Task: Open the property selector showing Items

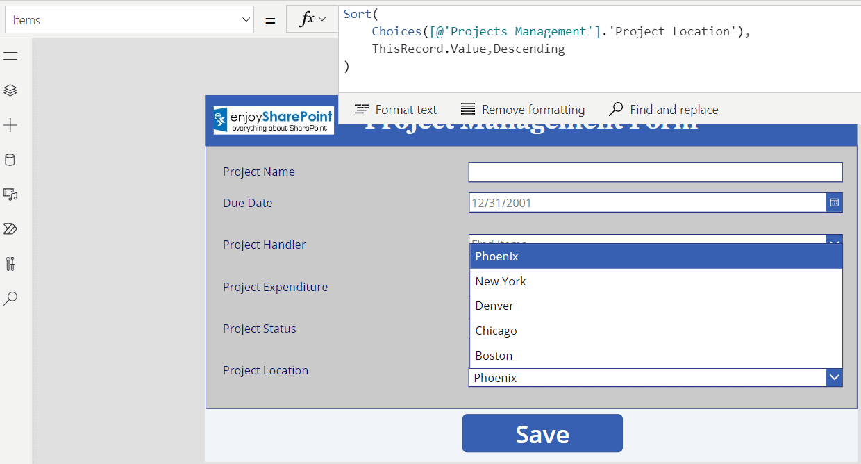Action: [x=129, y=20]
